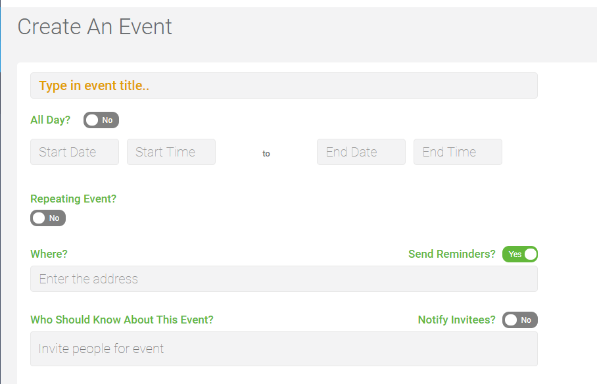Open the Start Date picker field
Screen dimensions: 597x384
[x=75, y=152]
